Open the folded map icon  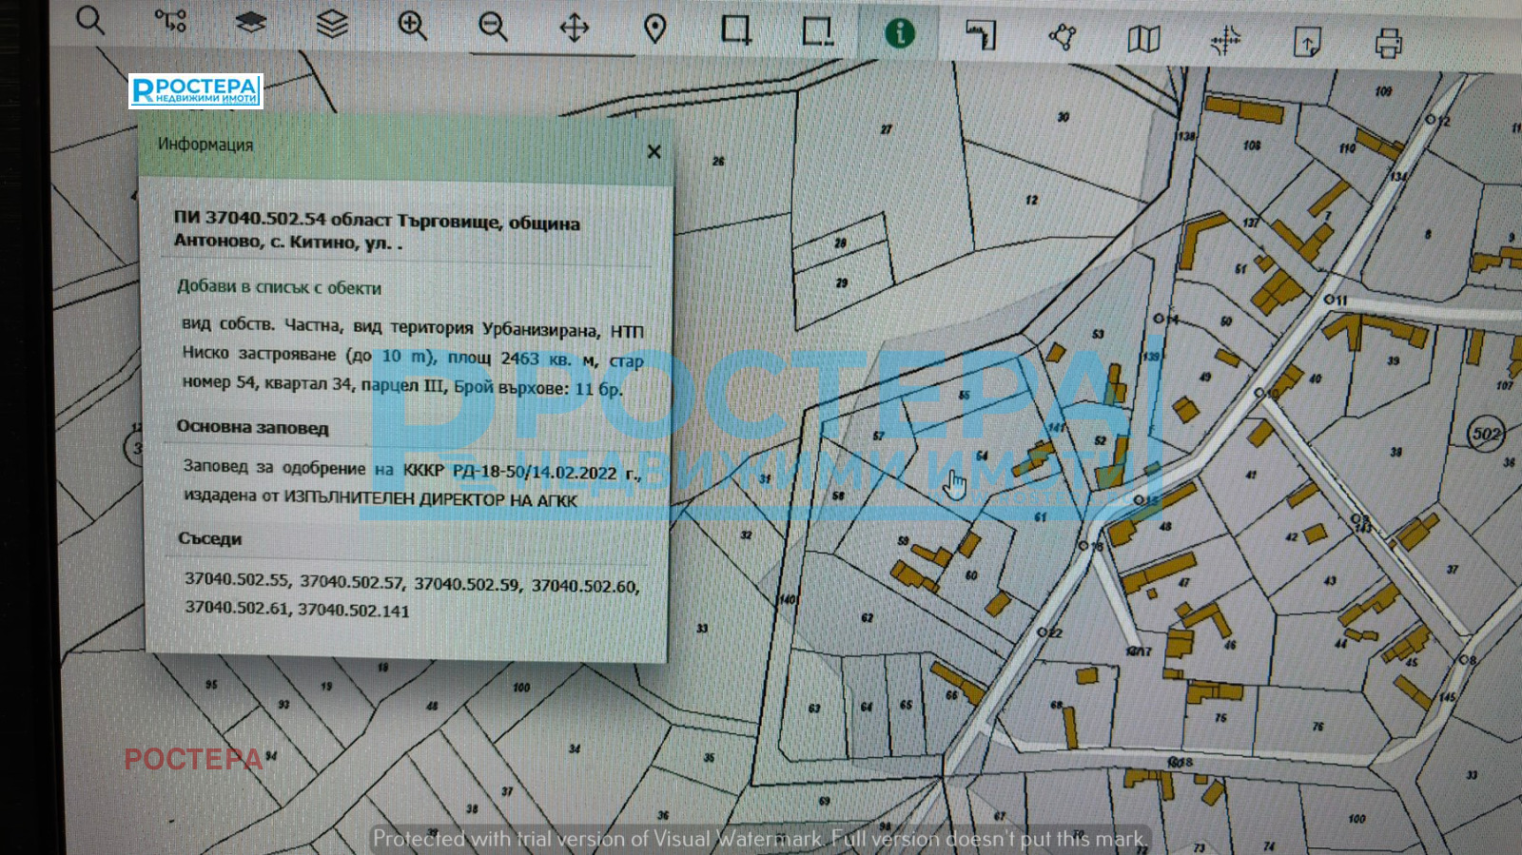(1143, 39)
